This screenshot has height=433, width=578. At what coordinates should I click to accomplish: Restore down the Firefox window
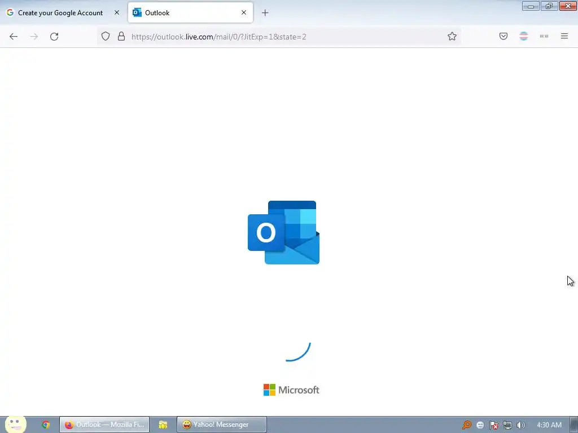tap(549, 6)
